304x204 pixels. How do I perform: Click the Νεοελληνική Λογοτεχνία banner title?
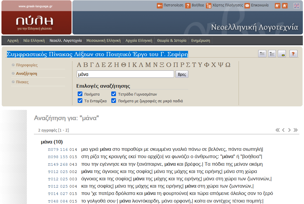click(254, 27)
